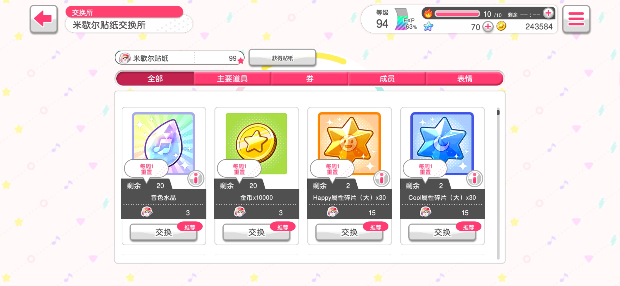
Task: Open info icon for Cool属性碎片 item
Action: [x=475, y=178]
